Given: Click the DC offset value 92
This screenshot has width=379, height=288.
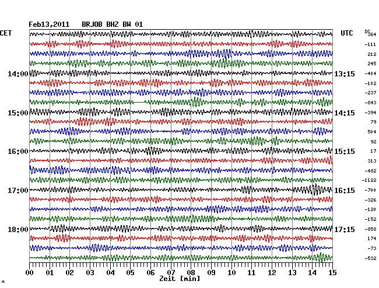Looking at the screenshot, I should click(x=373, y=142).
